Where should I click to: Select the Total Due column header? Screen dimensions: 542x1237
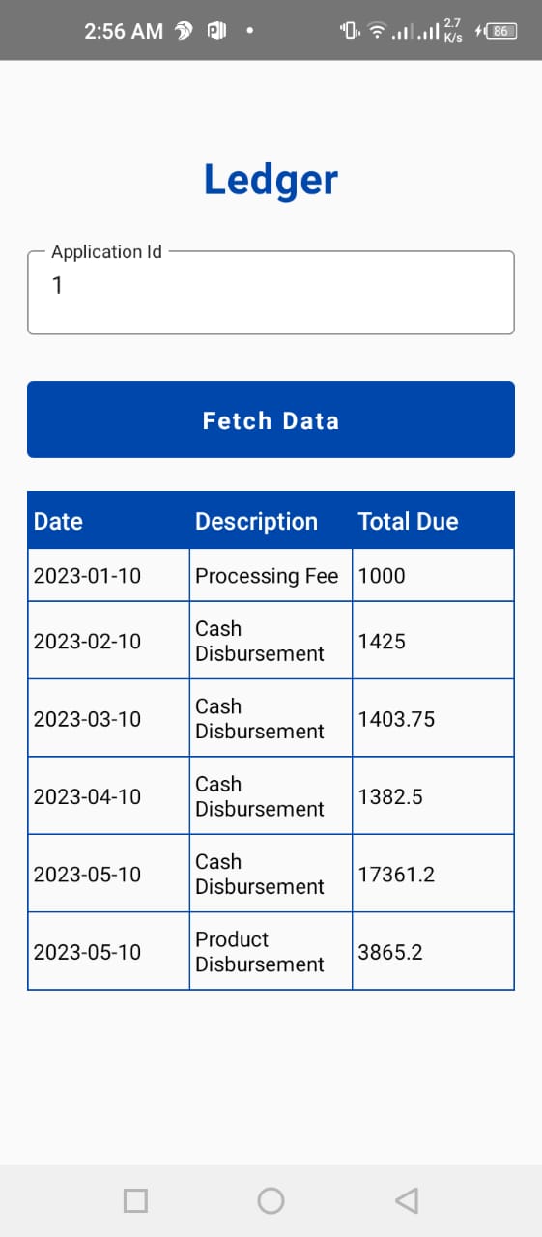click(408, 522)
